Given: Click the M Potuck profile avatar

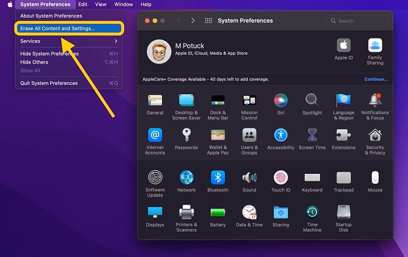Looking at the screenshot, I should (x=159, y=52).
